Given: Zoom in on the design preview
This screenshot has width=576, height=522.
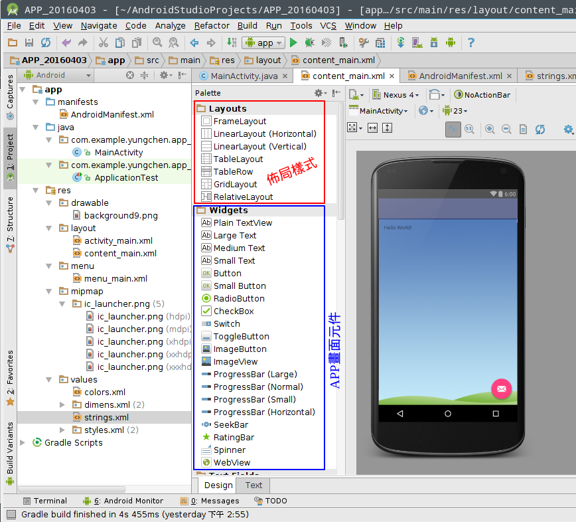Looking at the screenshot, I should [490, 129].
